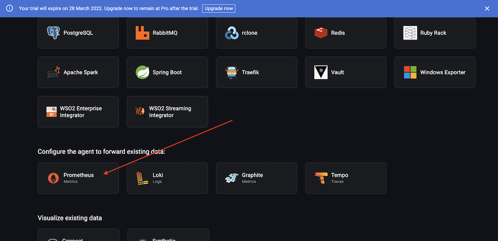This screenshot has height=241, width=498.
Task: Open the Graphite Metrics card
Action: point(256,178)
